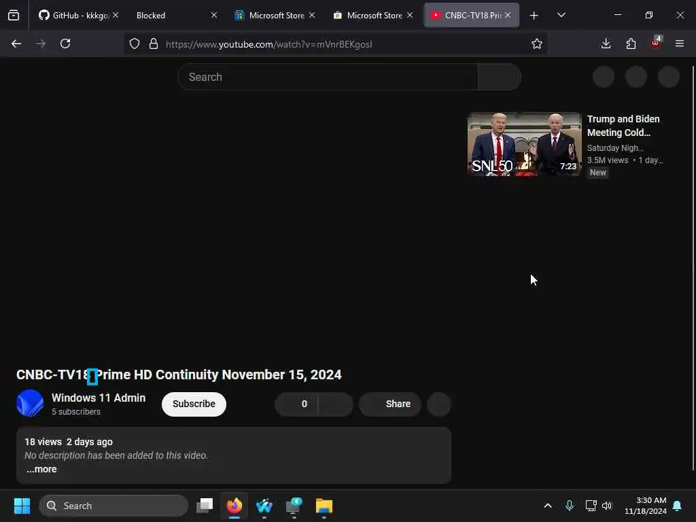This screenshot has height=522, width=696.
Task: Close the Blocked tab
Action: click(x=214, y=15)
